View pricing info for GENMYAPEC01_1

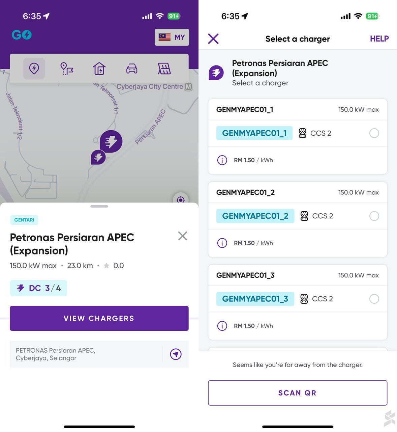[222, 160]
